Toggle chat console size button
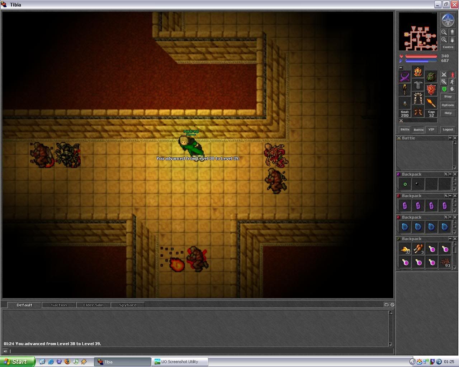Image resolution: width=459 pixels, height=367 pixels. point(386,305)
